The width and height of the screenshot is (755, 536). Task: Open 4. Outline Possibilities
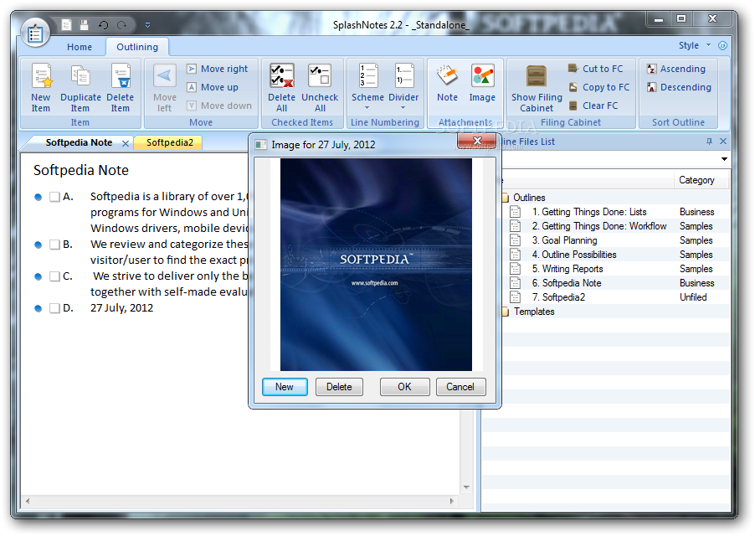pos(574,255)
